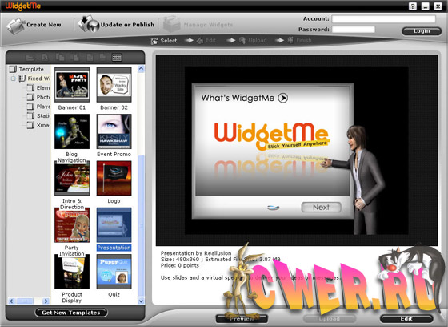Choose the Banner 01 template thumbnail
Screen dimensions: 448x327
pos(72,85)
